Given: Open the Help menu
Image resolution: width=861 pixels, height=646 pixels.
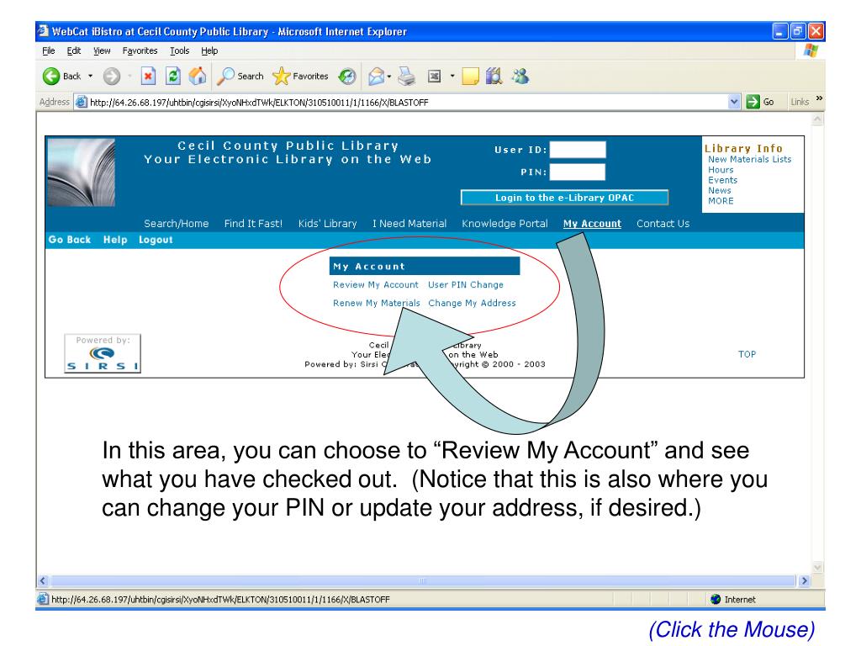Looking at the screenshot, I should 209,50.
